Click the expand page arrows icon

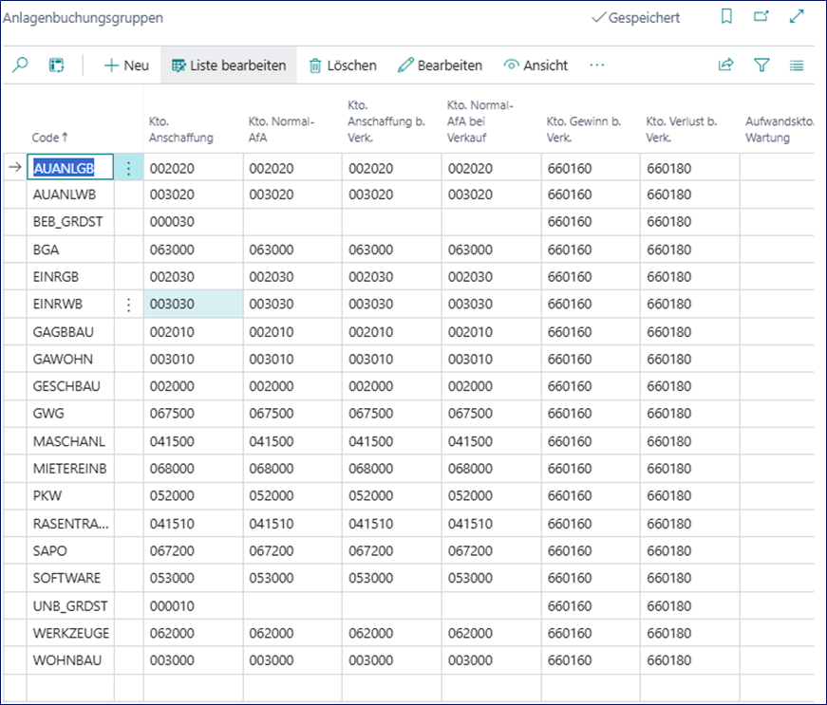coord(797,17)
